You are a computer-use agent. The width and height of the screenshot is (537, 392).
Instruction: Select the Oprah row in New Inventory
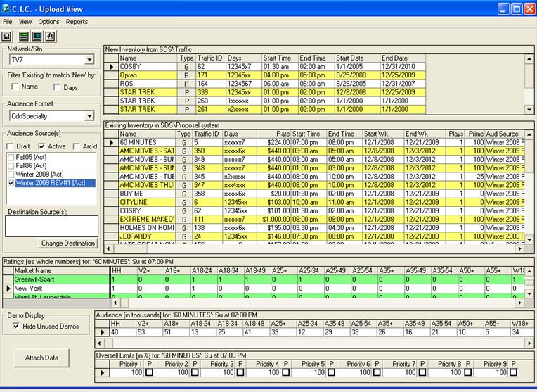coord(130,75)
